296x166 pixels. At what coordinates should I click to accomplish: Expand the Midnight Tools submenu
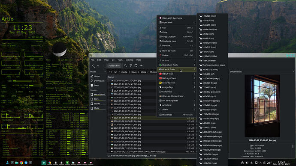pos(177,78)
